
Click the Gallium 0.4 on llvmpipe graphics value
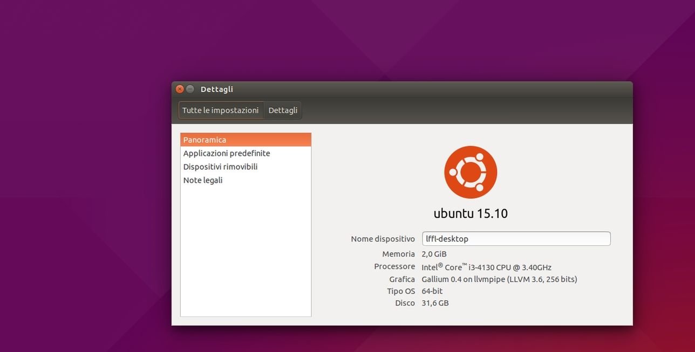[499, 279]
